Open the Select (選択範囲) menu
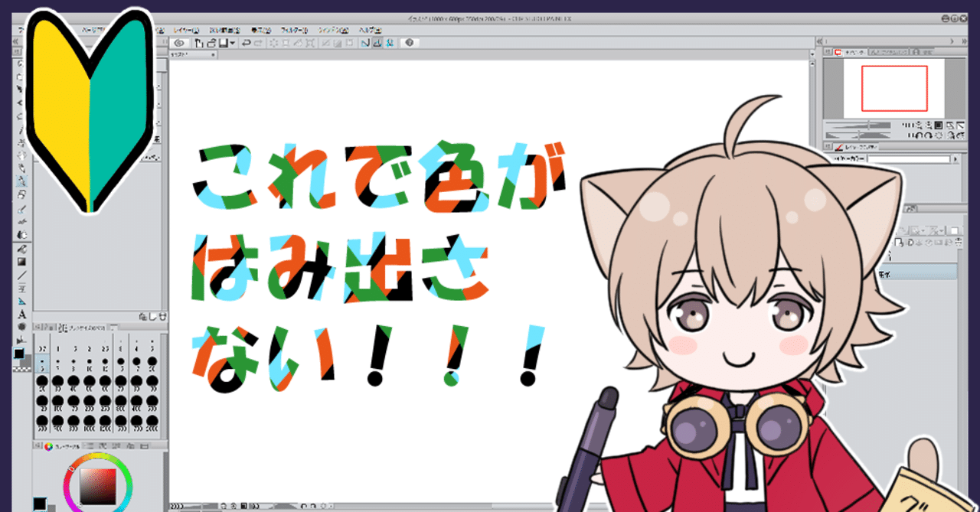 [224, 31]
